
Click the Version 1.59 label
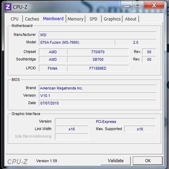point(46,161)
